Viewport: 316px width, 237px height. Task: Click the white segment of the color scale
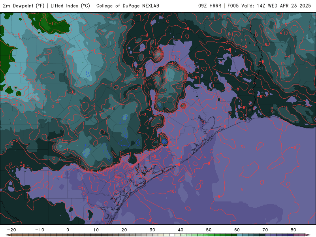tap(172, 235)
